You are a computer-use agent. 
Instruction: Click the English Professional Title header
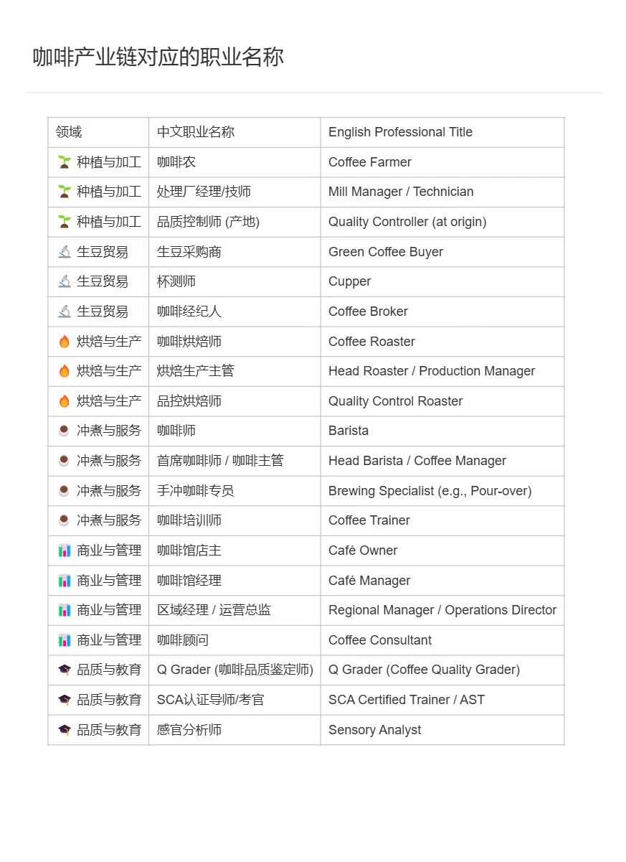tap(442, 132)
